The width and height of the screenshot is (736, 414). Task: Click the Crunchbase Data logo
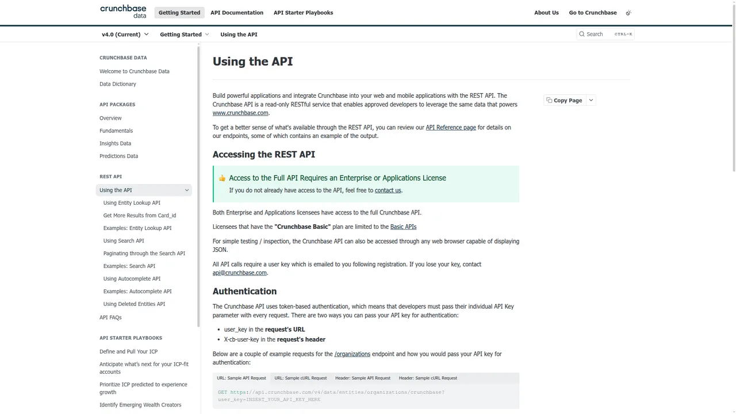pos(122,11)
